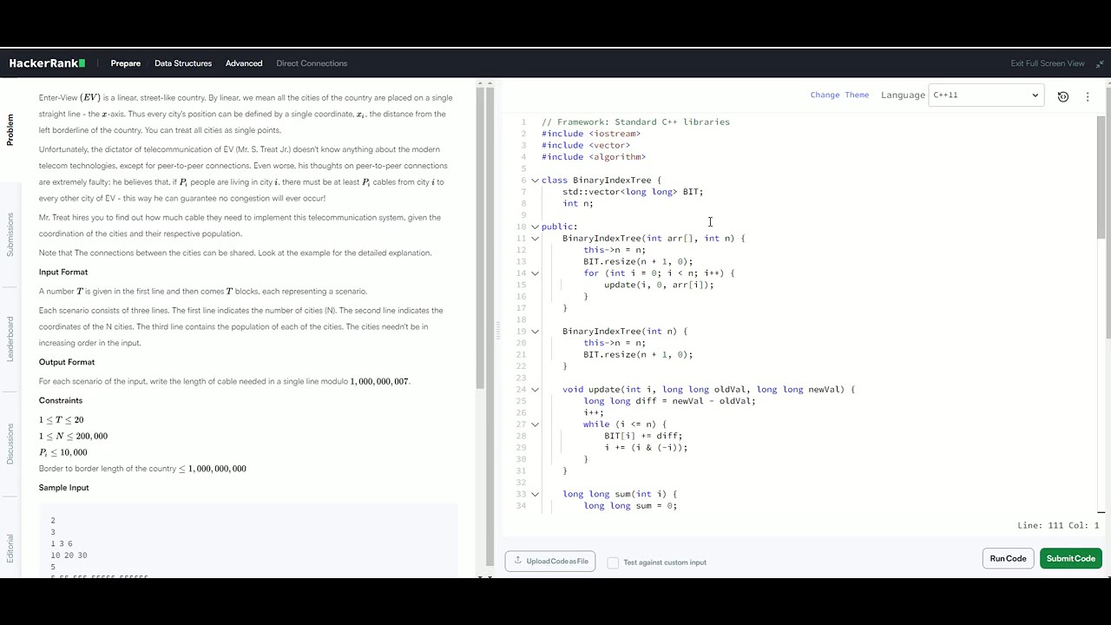Collapse the class BinaryIndexTree fold arrow
This screenshot has height=625, width=1111.
pos(535,181)
